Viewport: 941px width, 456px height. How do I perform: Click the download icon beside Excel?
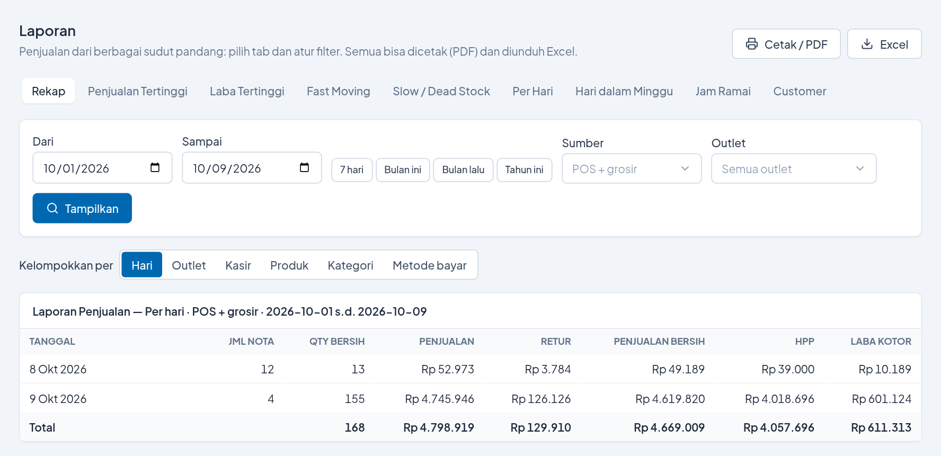(867, 44)
